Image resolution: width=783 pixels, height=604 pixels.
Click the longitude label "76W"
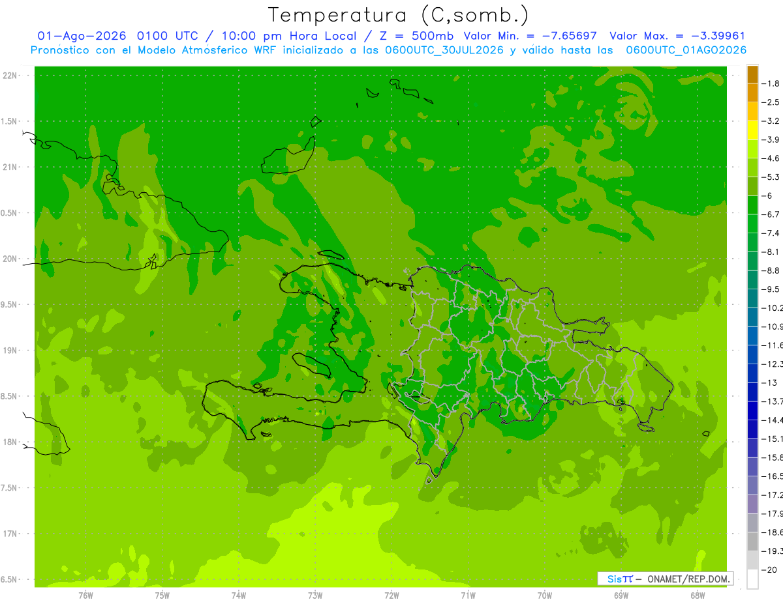(85, 595)
